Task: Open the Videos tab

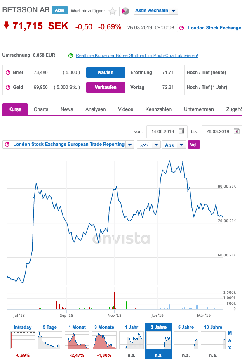Action: click(125, 109)
